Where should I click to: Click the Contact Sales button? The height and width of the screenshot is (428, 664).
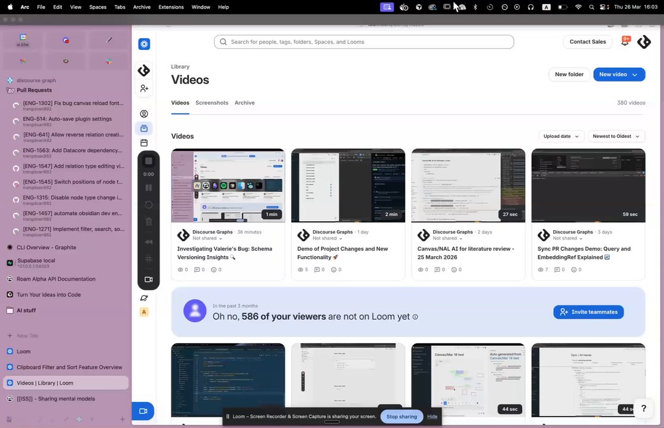(587, 42)
